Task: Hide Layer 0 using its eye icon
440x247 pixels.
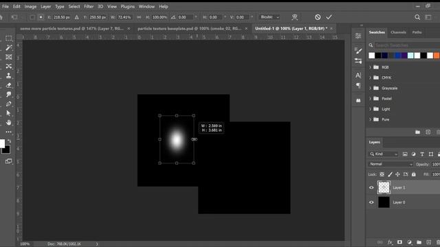Action: click(x=371, y=202)
